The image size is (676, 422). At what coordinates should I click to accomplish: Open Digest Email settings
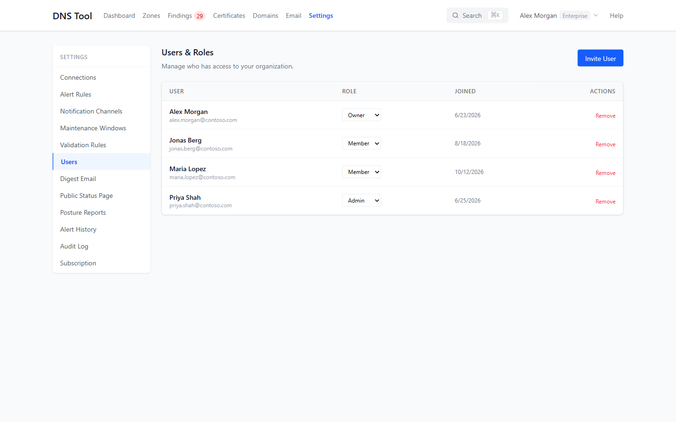101,179
